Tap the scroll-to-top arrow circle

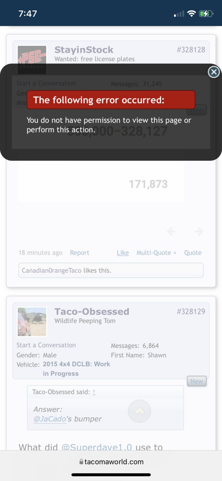click(x=139, y=411)
